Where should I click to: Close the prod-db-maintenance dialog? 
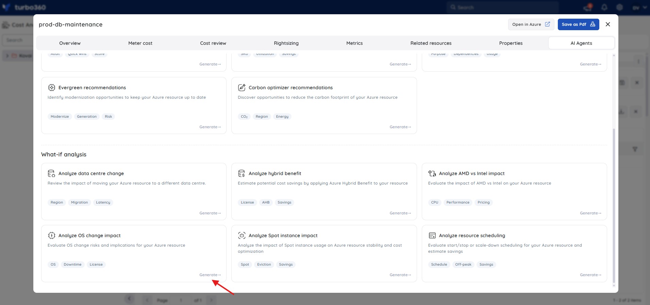[608, 24]
